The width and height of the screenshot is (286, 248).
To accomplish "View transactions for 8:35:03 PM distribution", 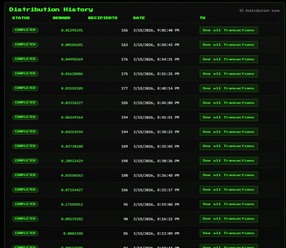I will (x=228, y=146).
